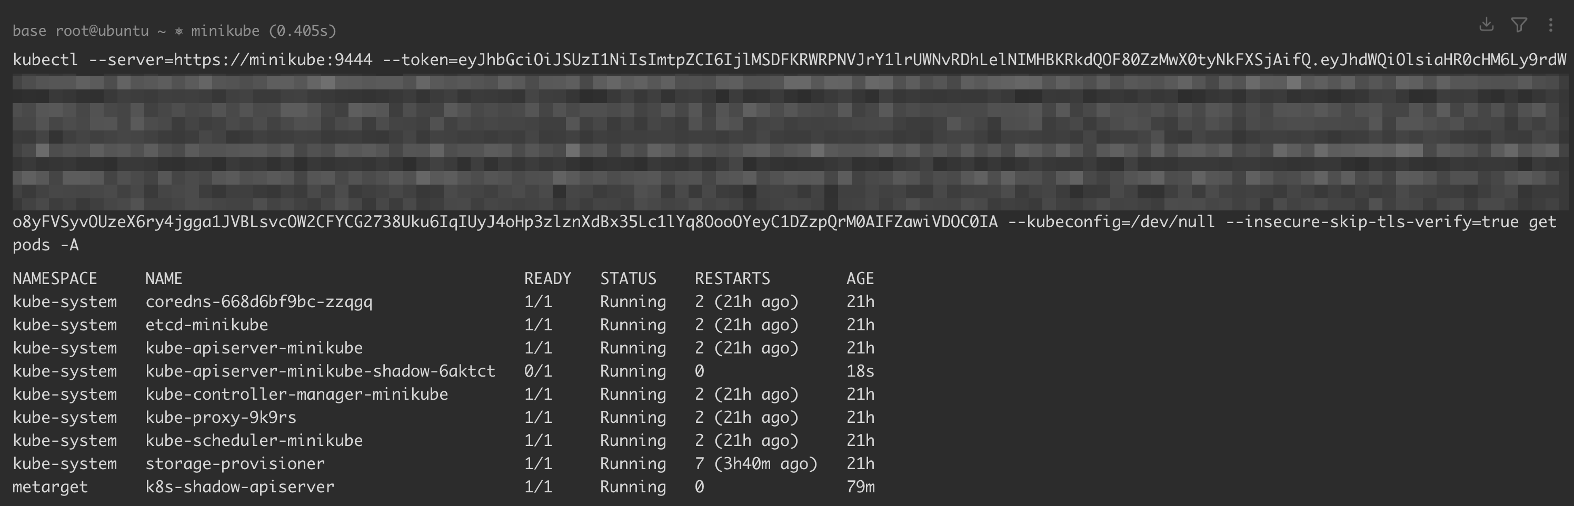Click the minikube context indicator in prompt
This screenshot has height=506, width=1574.
(x=225, y=31)
